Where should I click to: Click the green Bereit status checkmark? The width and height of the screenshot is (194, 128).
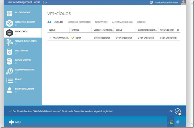(73, 38)
